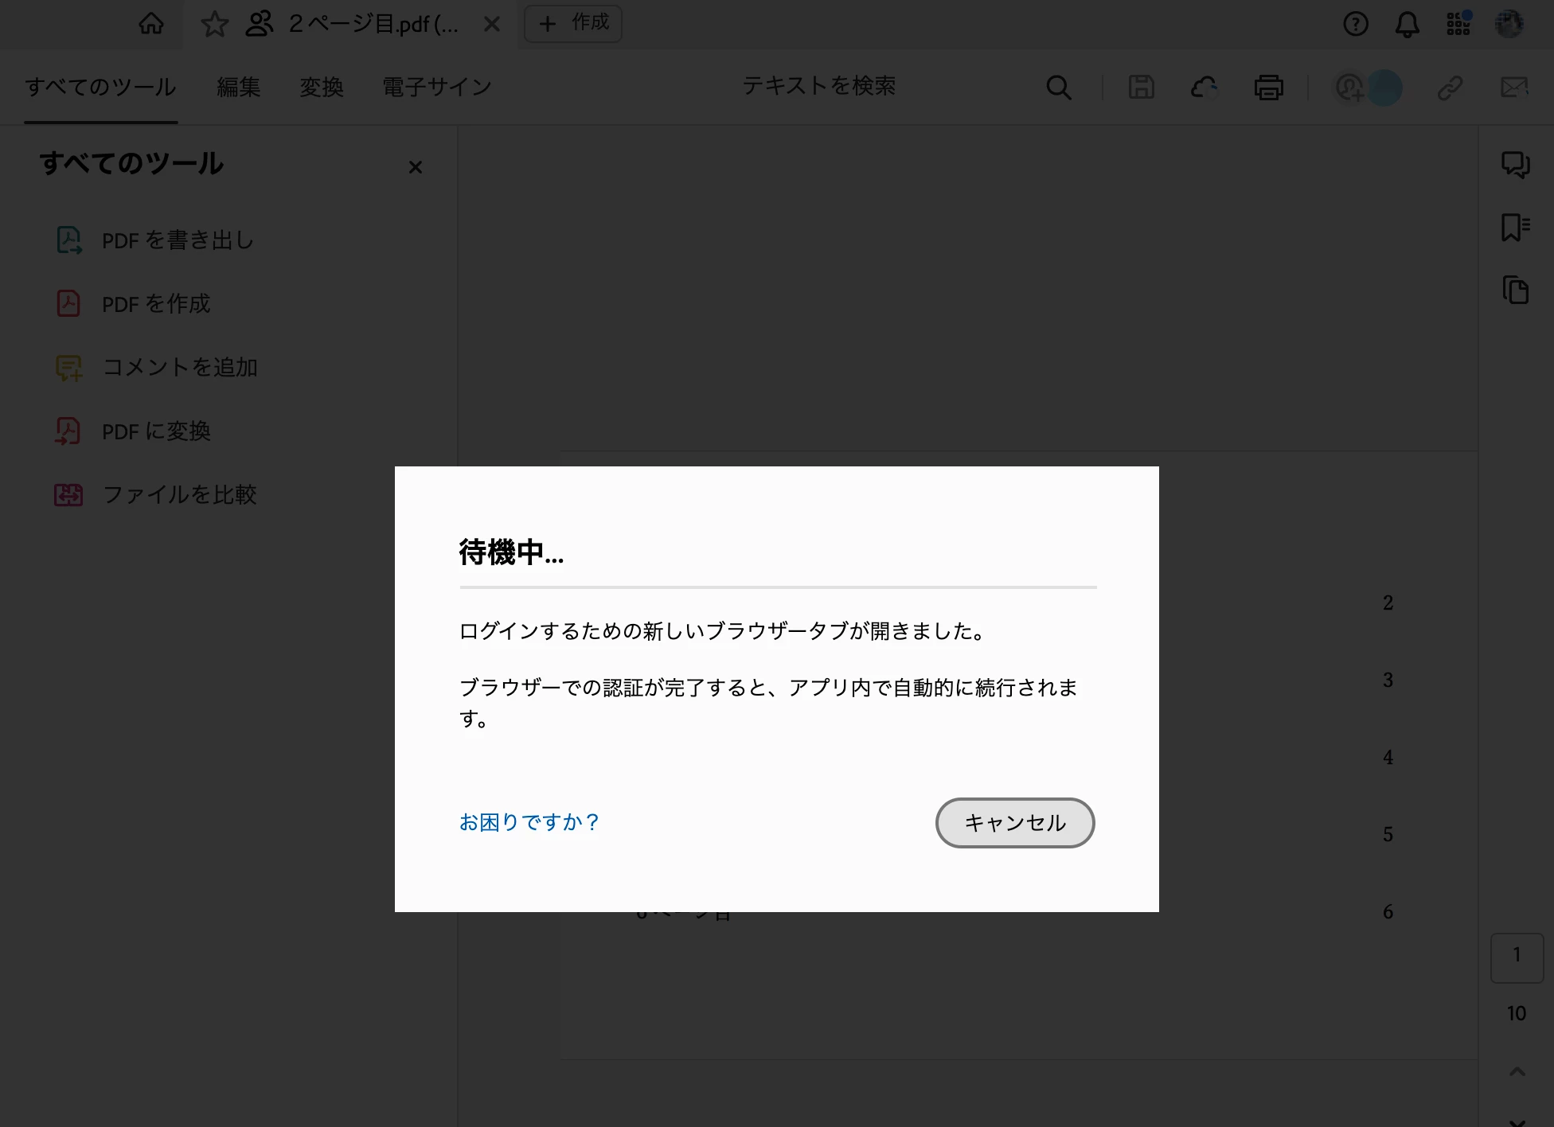This screenshot has height=1127, width=1554.
Task: Open the search magnifier icon
Action: point(1058,88)
